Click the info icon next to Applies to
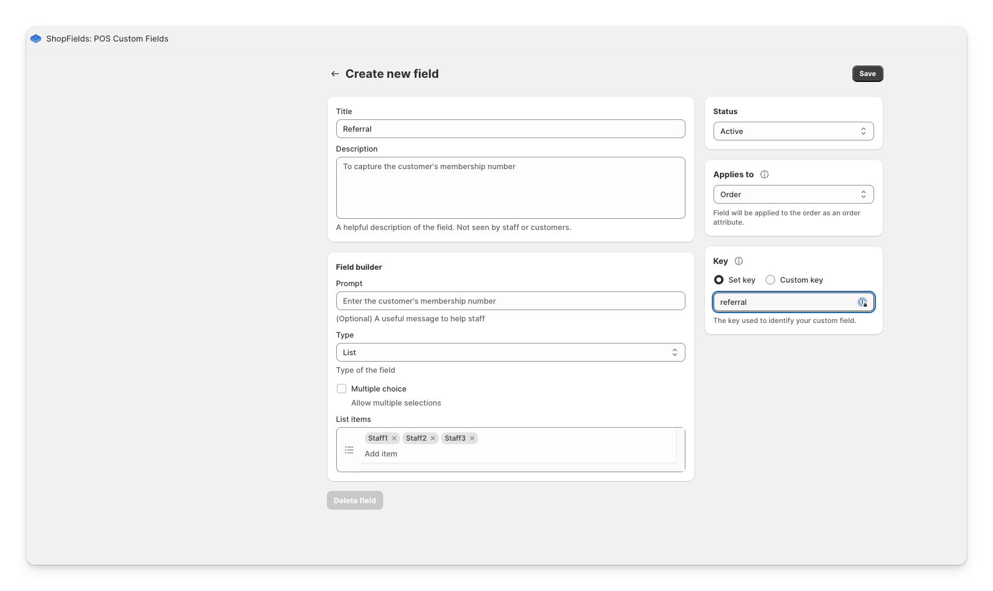The image size is (993, 591). 764,174
